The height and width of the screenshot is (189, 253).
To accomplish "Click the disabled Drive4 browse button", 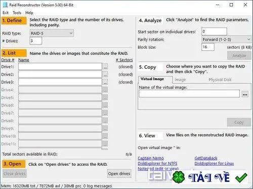I will [x=105, y=90].
